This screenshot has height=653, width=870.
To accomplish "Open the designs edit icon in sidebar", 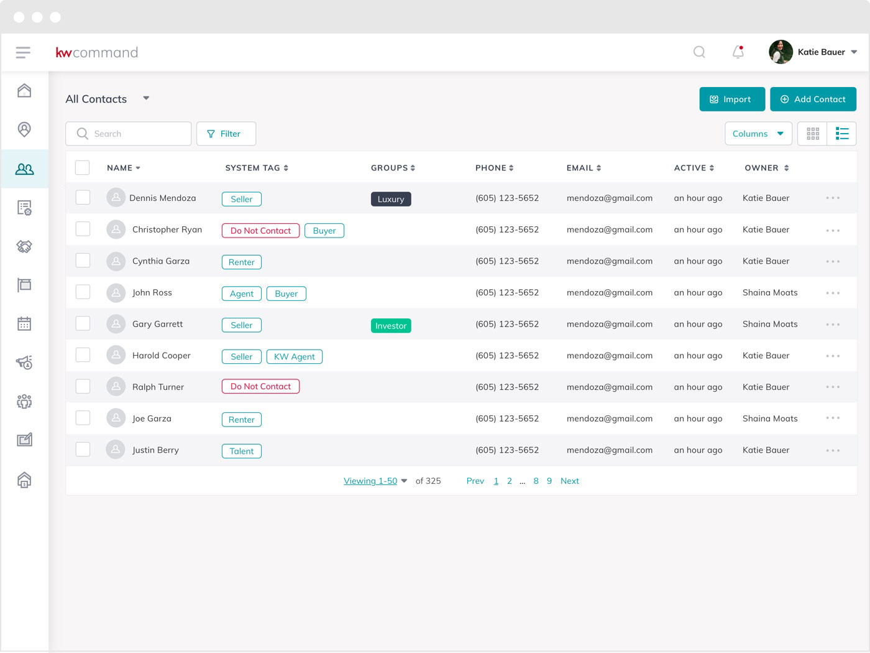I will click(24, 440).
